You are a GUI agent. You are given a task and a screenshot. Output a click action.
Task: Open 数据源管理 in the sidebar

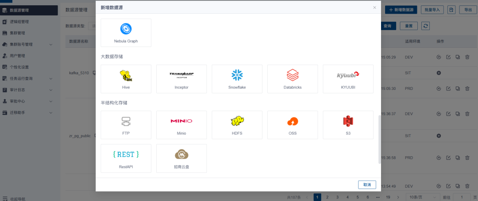[29, 10]
